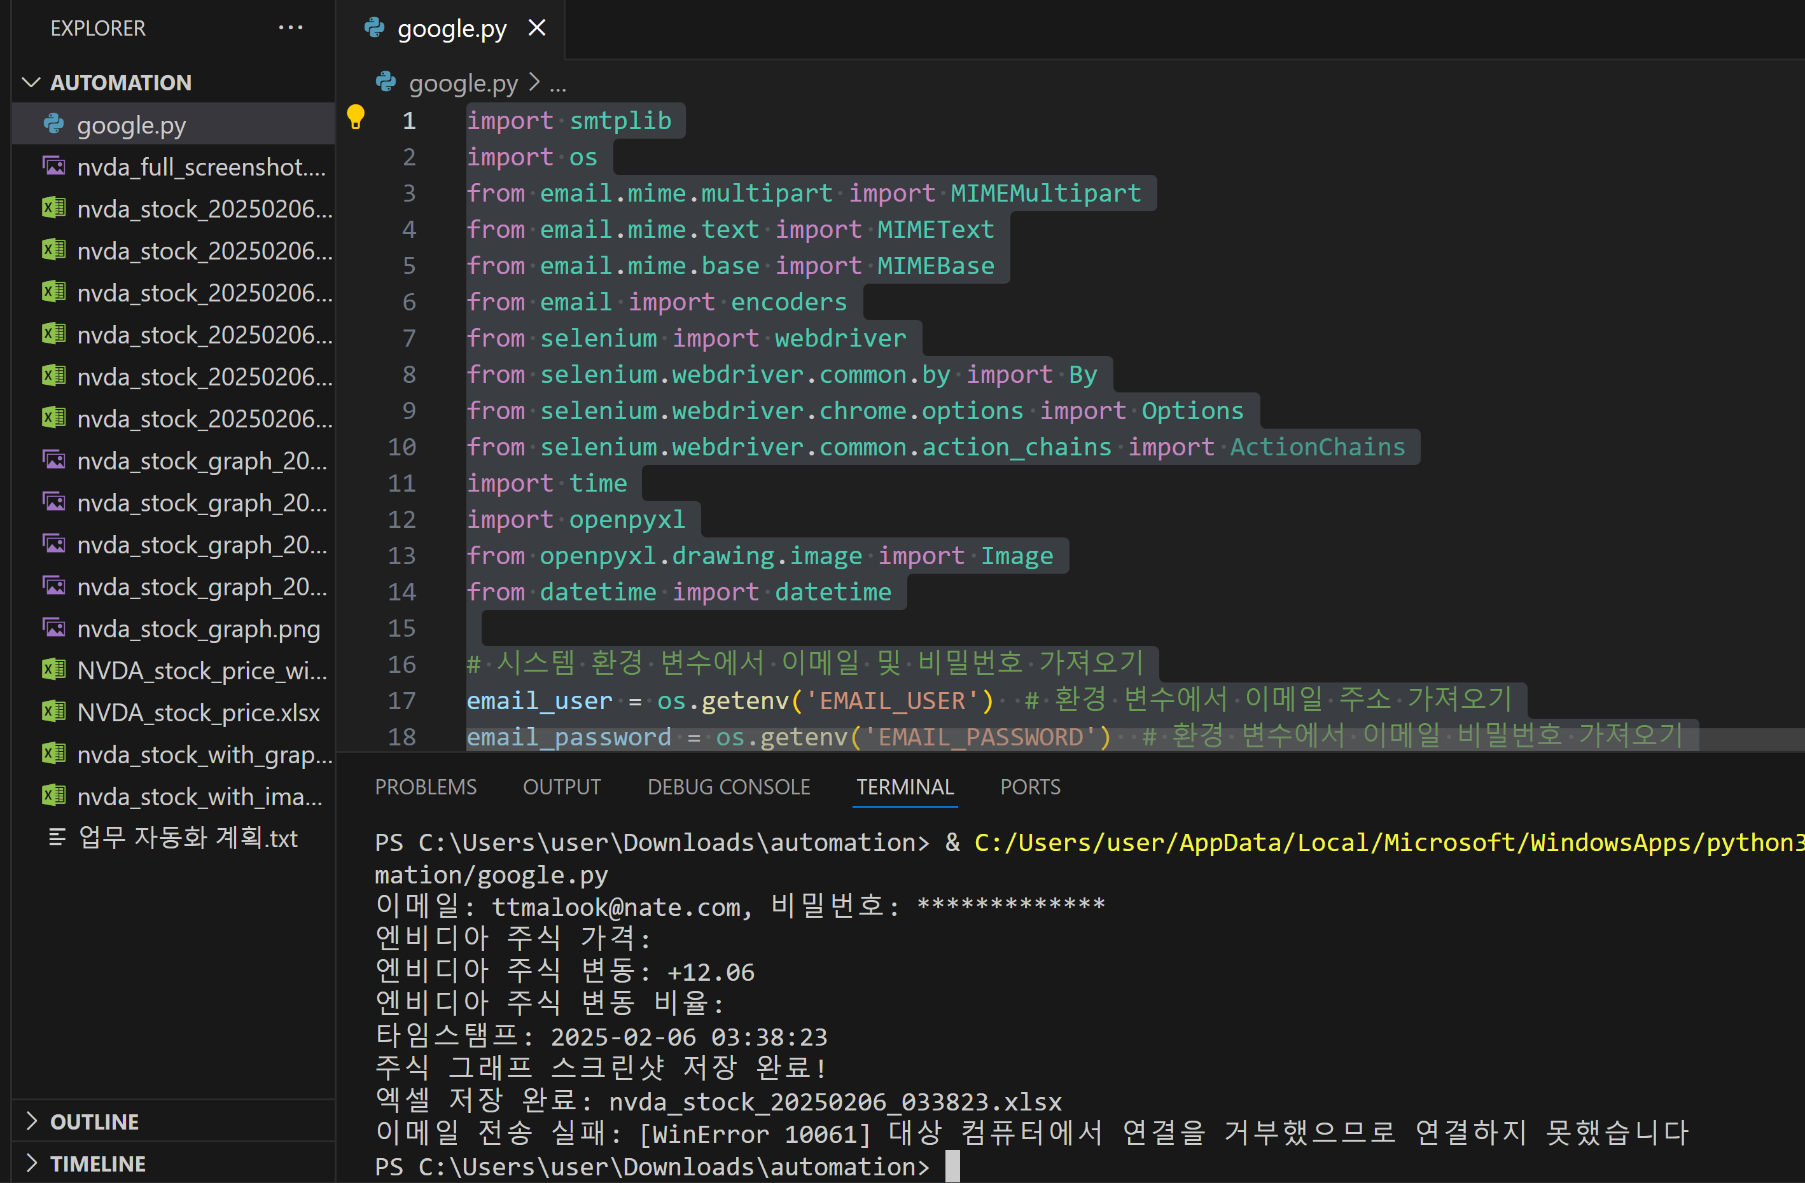Click line number 10 in the gutter

point(402,446)
